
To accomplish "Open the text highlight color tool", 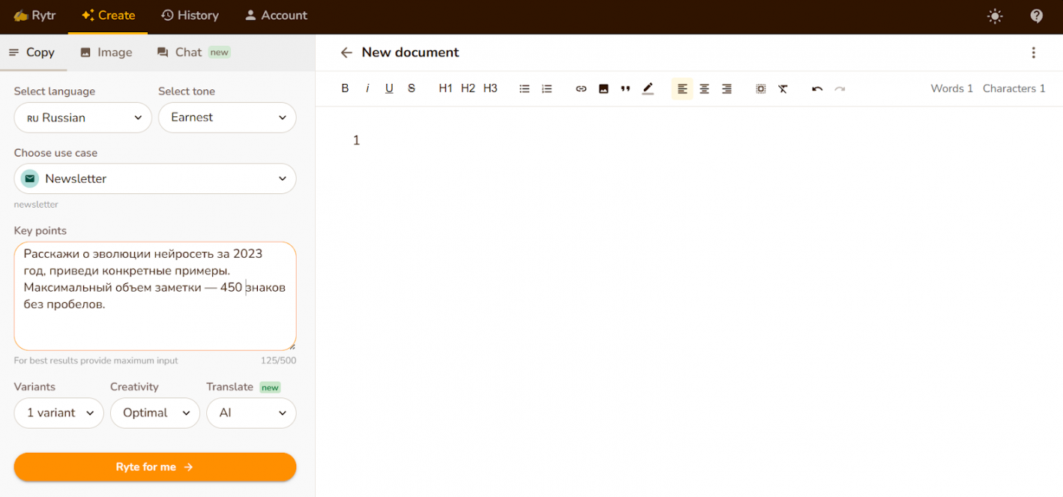I will point(648,88).
